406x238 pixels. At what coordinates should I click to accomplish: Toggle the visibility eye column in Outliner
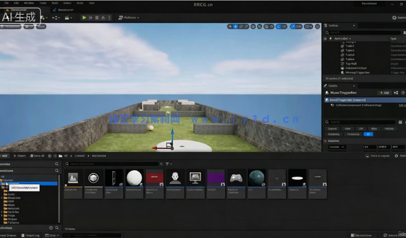325,39
